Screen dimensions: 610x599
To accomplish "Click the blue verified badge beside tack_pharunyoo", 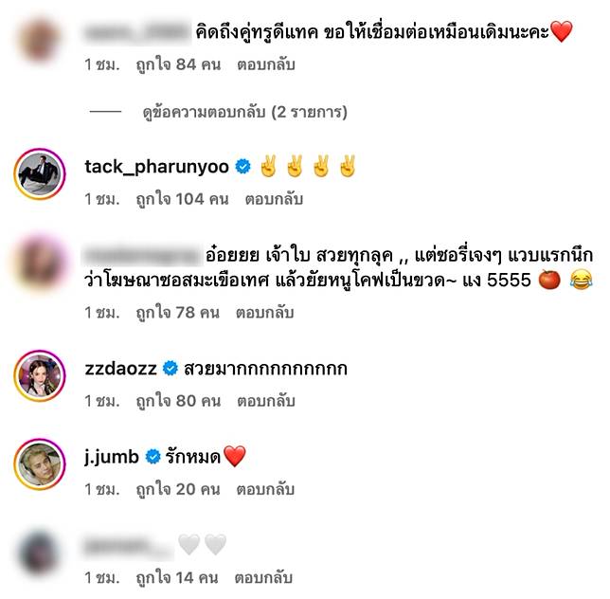I will click(243, 167).
